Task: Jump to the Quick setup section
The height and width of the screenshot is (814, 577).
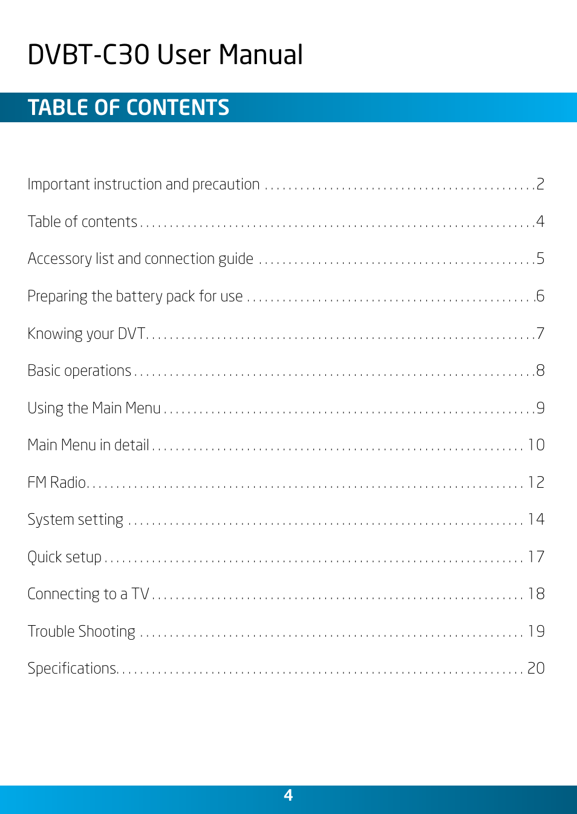Action: click(65, 557)
